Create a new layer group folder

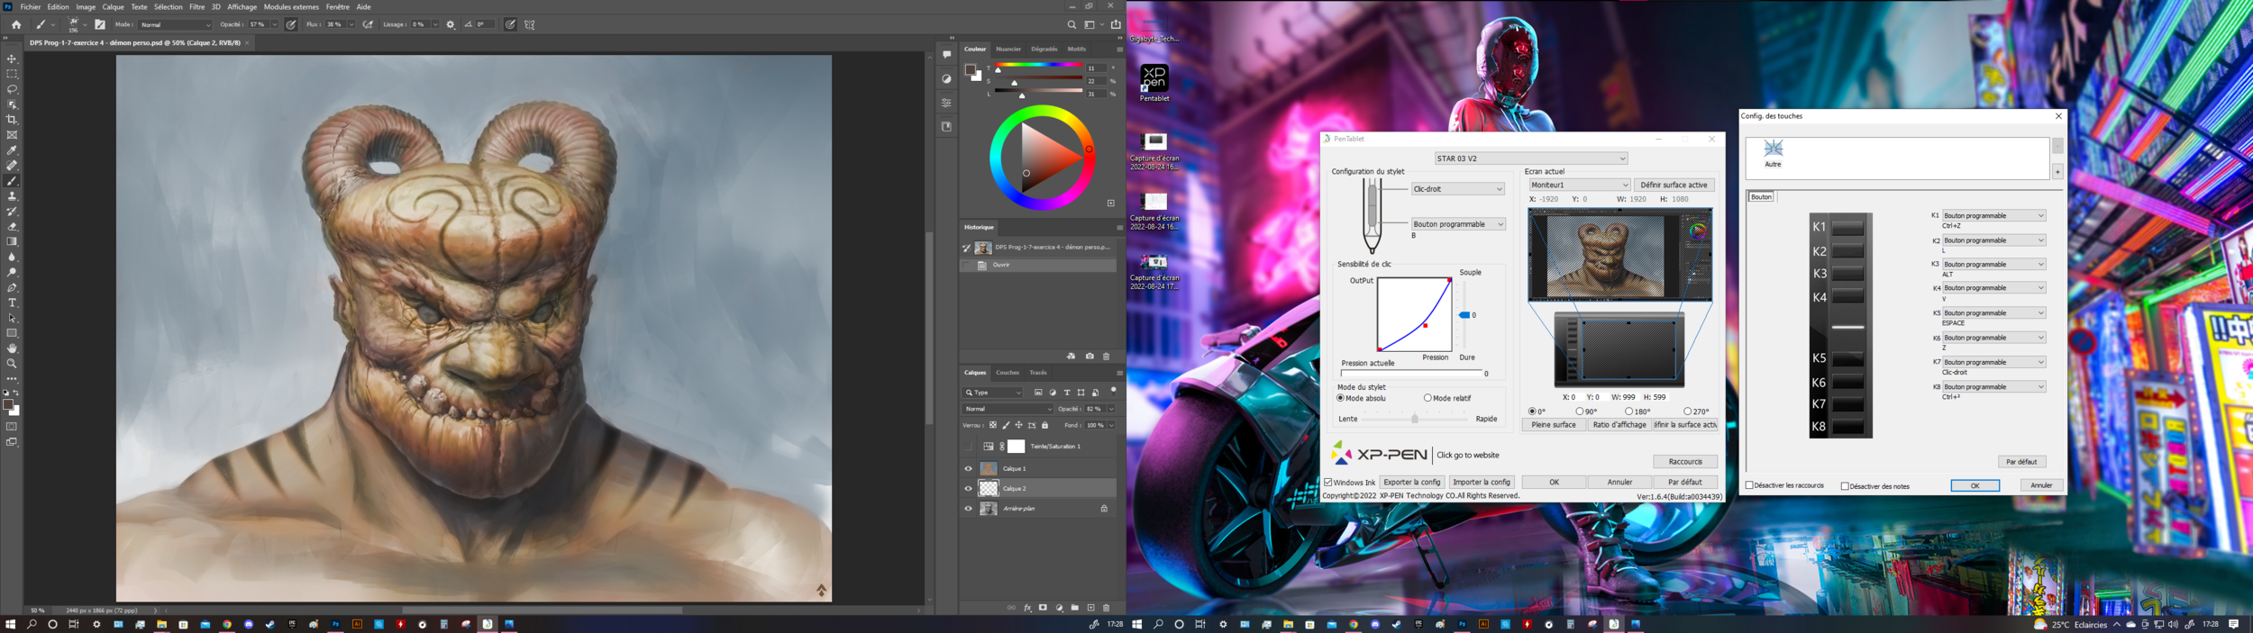[1074, 608]
